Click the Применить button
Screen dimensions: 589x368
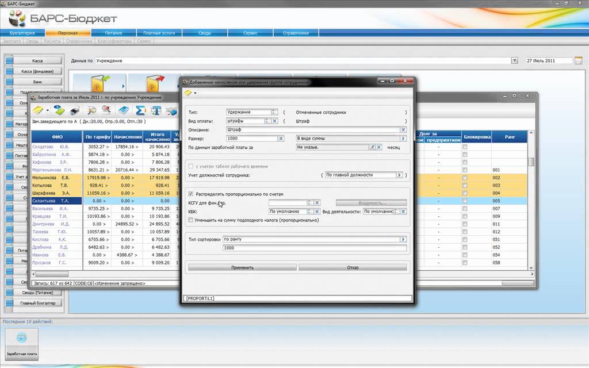(242, 267)
